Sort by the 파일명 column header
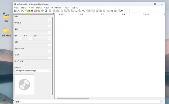This screenshot has width=169, height=104. coord(68,14)
